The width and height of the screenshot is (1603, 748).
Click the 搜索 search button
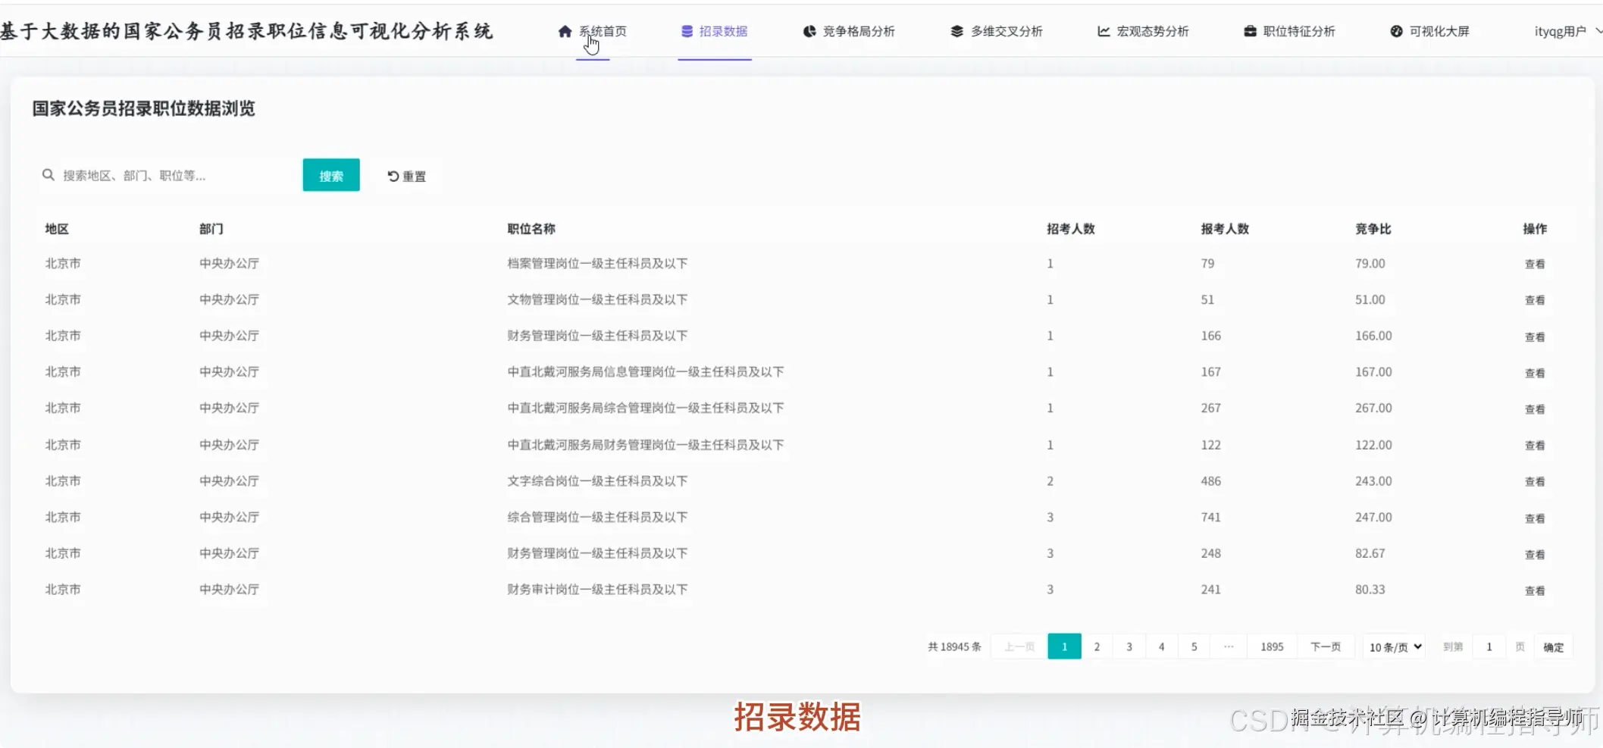[330, 174]
